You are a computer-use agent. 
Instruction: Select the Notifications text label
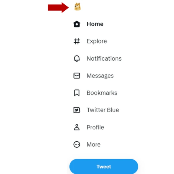104,58
